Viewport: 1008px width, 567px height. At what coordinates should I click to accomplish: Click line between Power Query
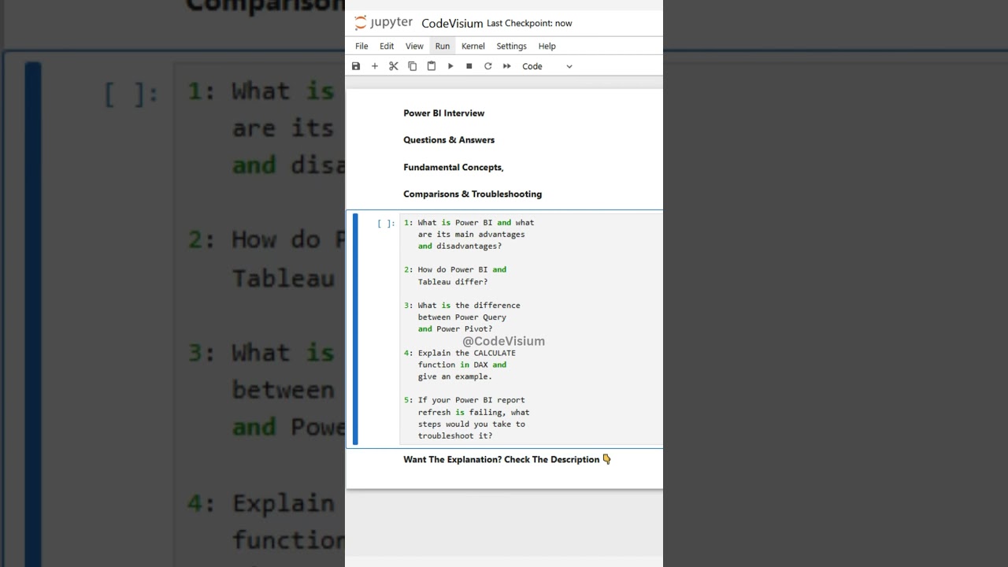(462, 317)
